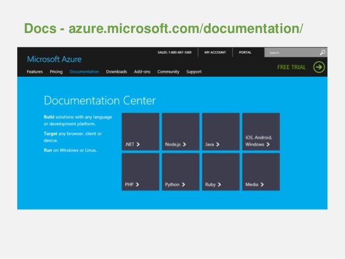The height and width of the screenshot is (259, 345).
Task: Click the Microsoft Azure logo
Action: (x=54, y=59)
